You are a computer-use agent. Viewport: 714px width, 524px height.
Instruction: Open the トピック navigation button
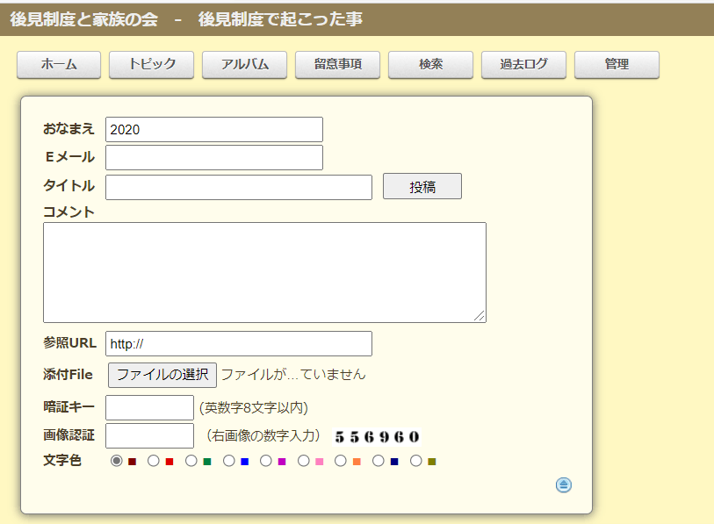tap(152, 65)
